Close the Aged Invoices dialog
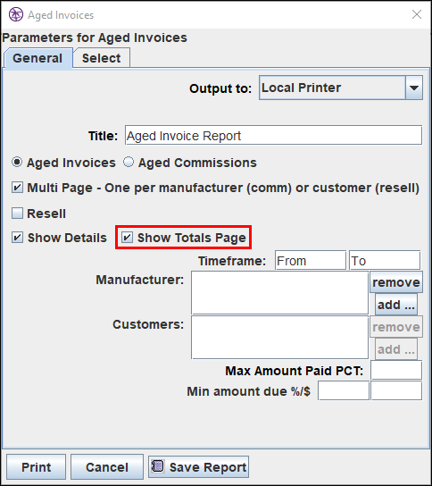432x486 pixels. coord(417,14)
